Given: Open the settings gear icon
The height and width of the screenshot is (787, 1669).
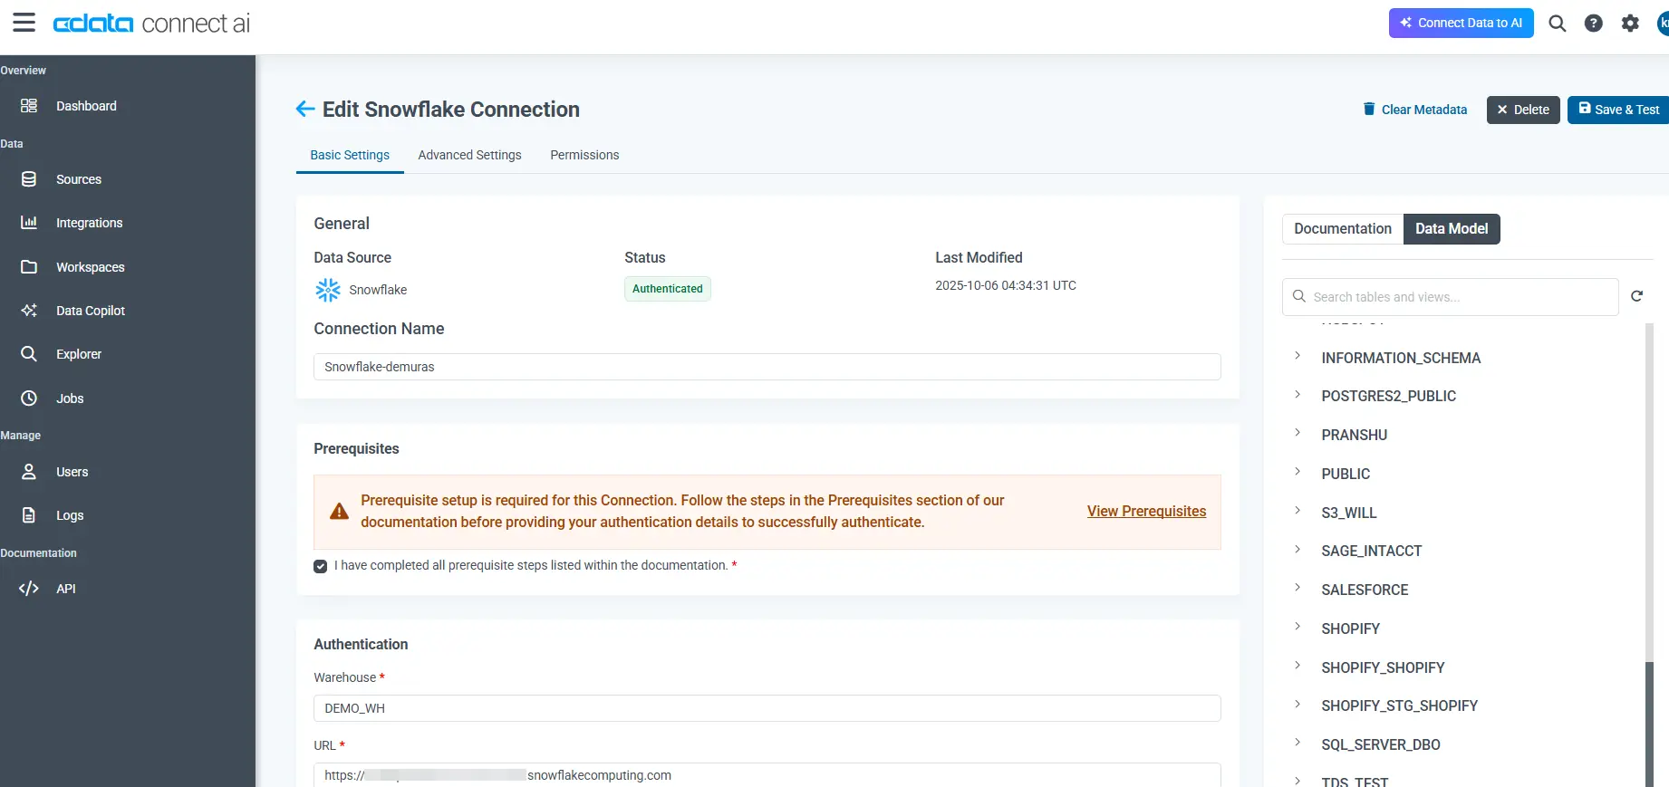Looking at the screenshot, I should coord(1630,24).
